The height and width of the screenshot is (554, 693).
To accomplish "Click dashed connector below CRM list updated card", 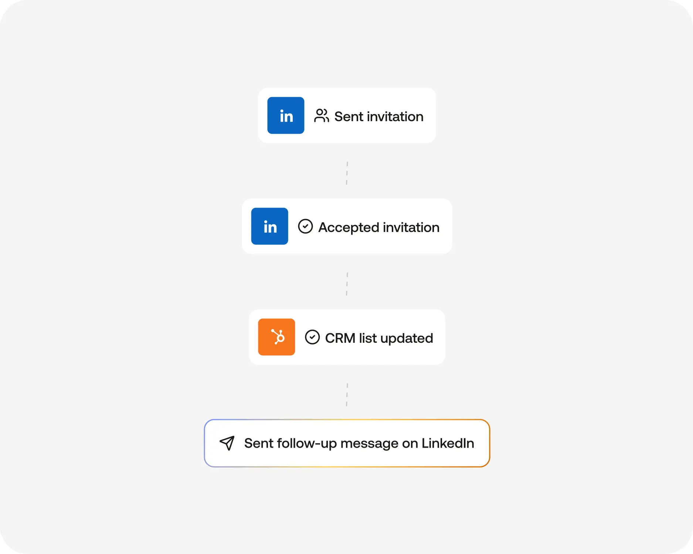I will tap(347, 394).
